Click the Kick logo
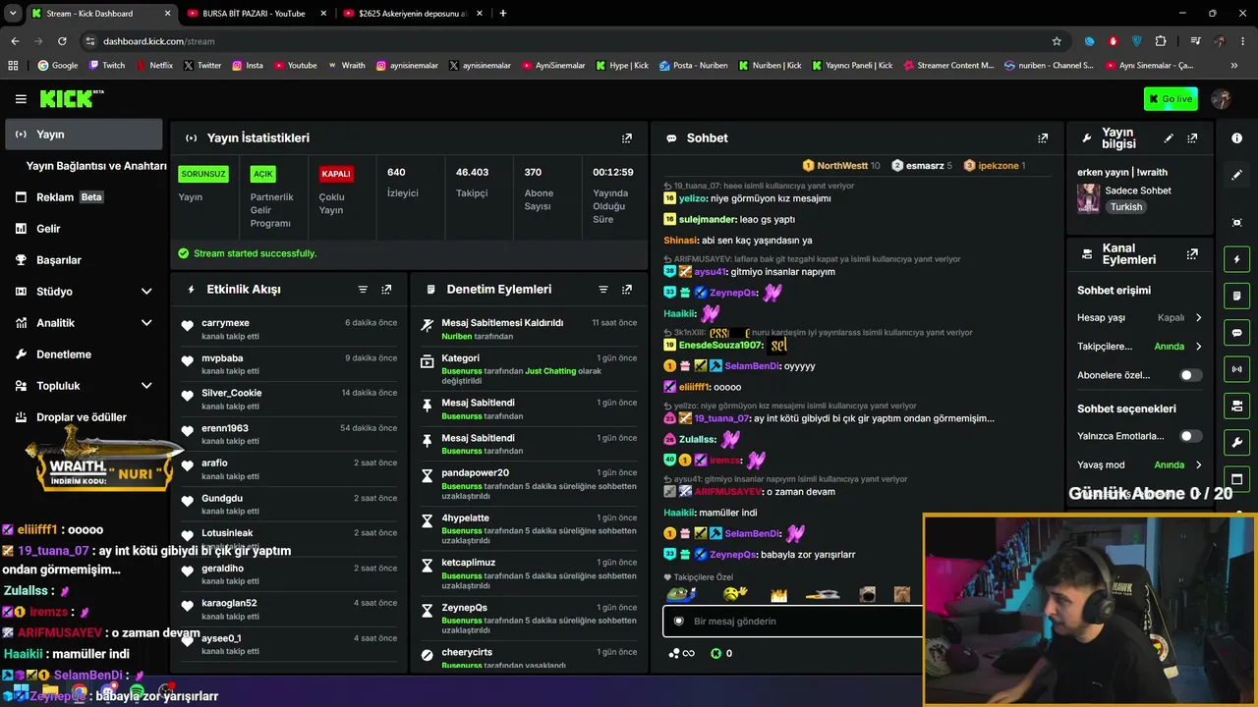The image size is (1258, 707). coord(71,98)
